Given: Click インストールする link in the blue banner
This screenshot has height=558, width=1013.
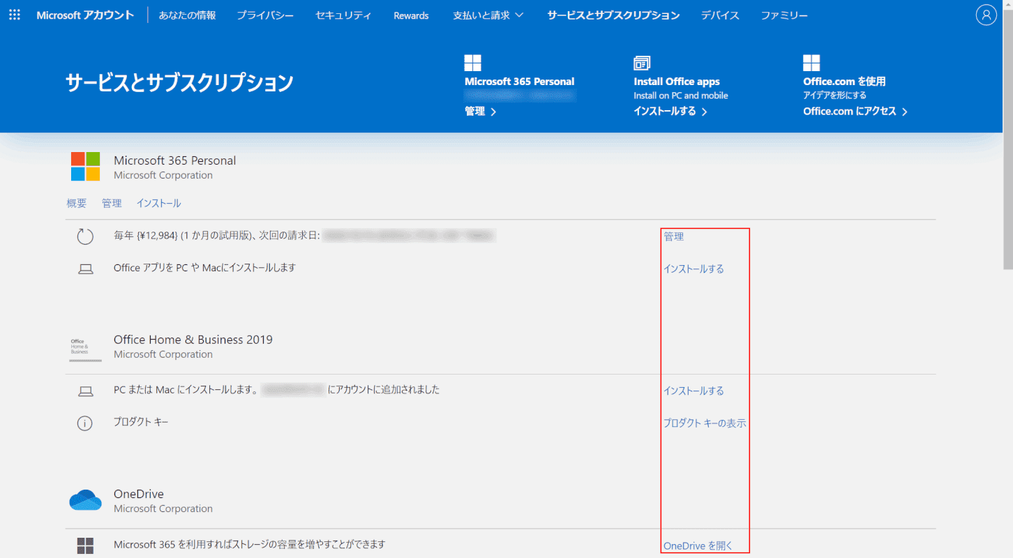Looking at the screenshot, I should tap(670, 112).
